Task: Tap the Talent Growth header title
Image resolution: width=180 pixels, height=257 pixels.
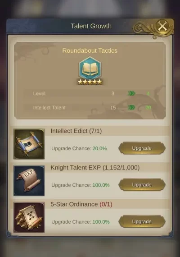Action: [91, 26]
